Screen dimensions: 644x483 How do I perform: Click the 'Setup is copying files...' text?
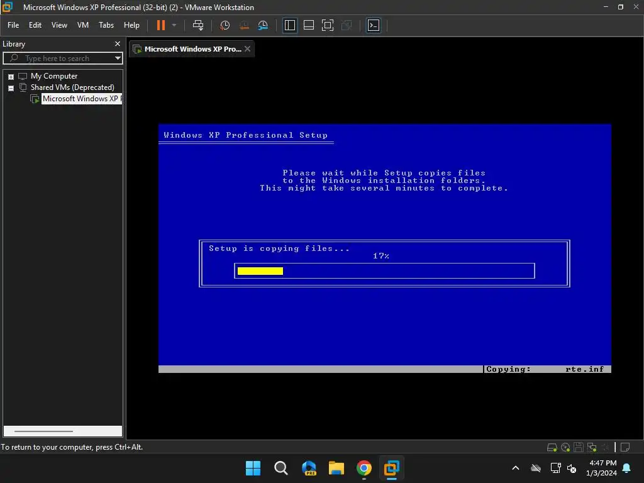pos(279,248)
